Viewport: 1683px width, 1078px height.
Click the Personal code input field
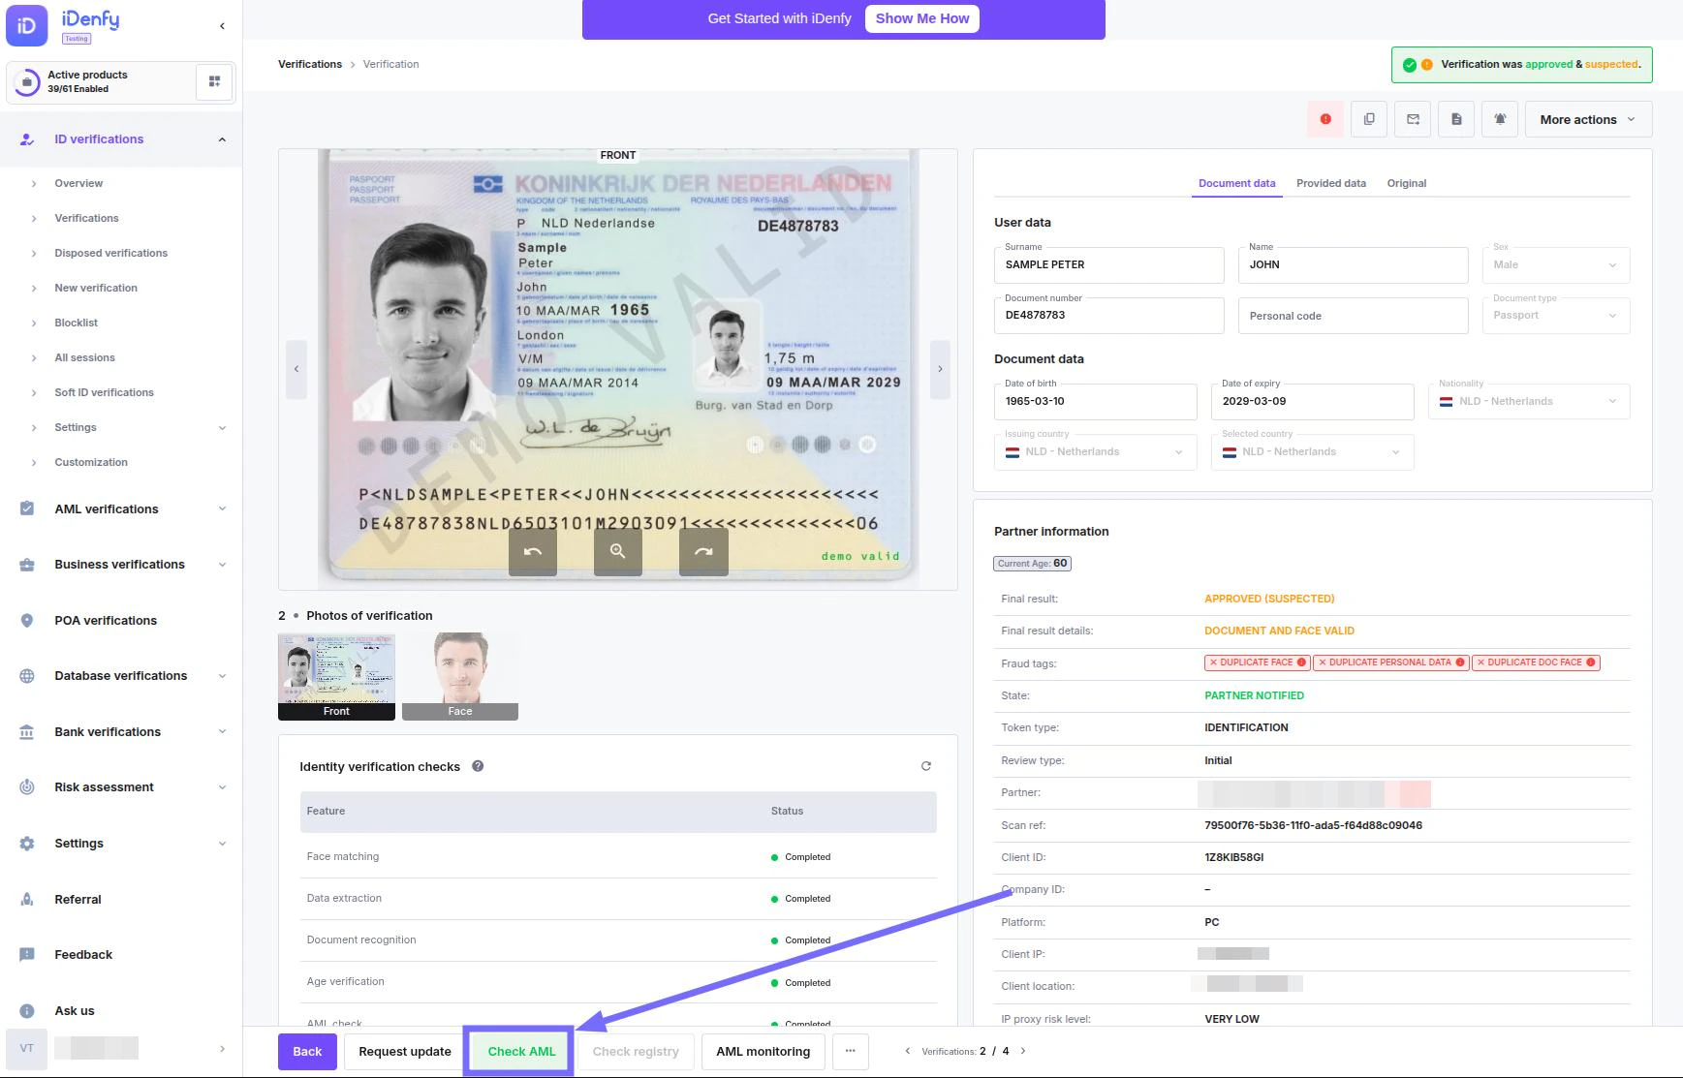[1354, 316]
